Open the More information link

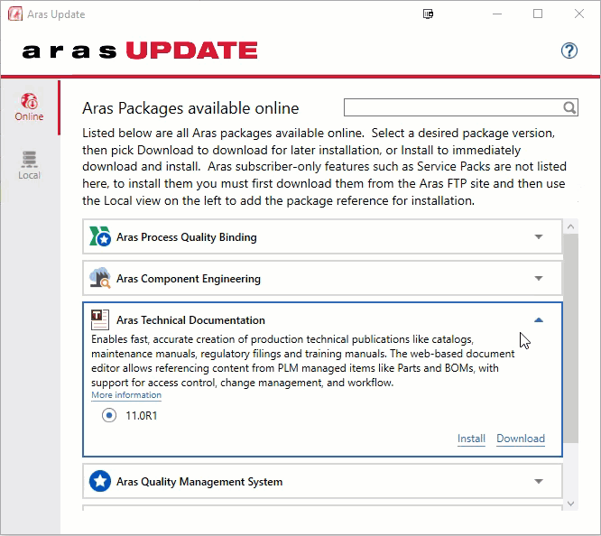point(126,395)
